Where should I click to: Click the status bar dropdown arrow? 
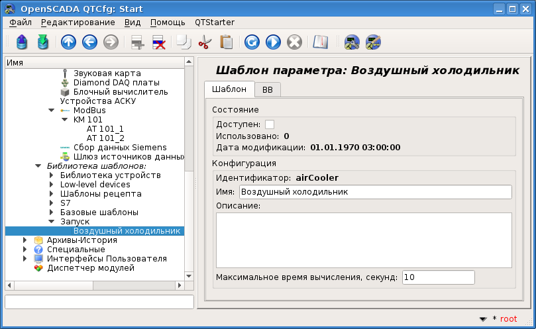(x=483, y=319)
